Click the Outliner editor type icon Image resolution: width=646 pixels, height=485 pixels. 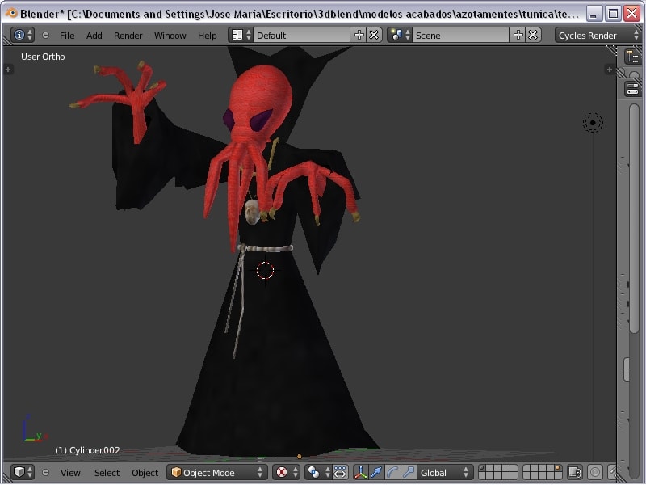(x=632, y=57)
